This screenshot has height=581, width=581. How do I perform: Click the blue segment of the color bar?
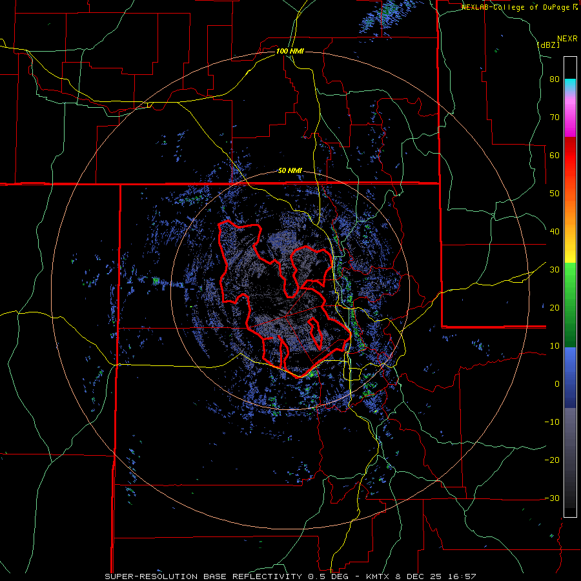(570, 378)
